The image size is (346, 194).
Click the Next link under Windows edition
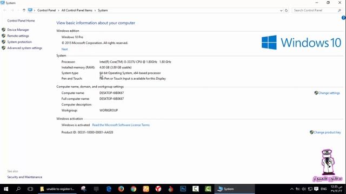tap(64, 49)
